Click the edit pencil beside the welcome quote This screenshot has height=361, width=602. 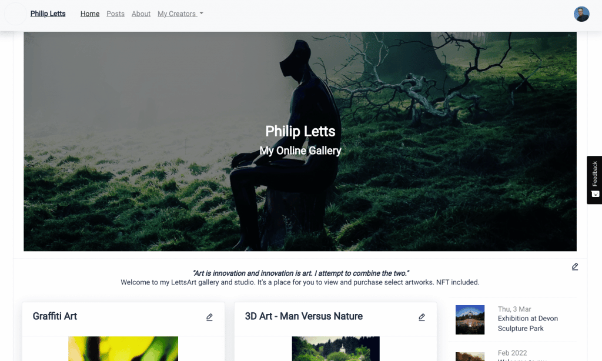coord(575,266)
